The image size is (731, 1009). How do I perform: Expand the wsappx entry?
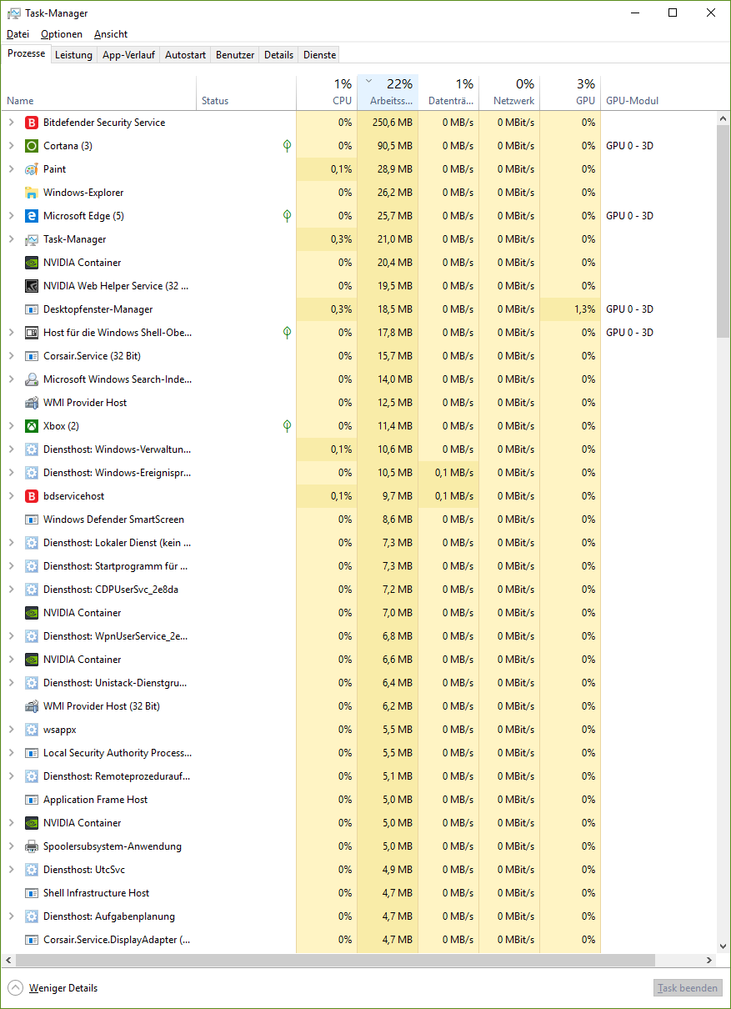pos(11,730)
